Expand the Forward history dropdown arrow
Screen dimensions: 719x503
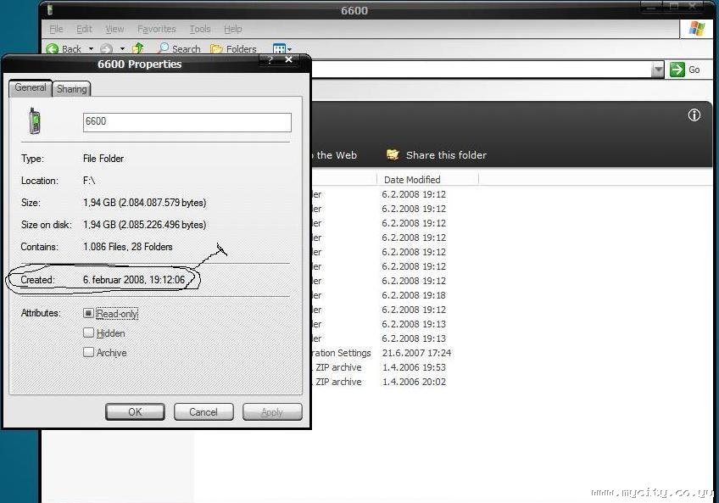tap(122, 48)
